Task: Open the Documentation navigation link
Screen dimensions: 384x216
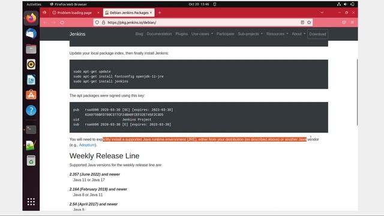Action: tap(159, 34)
